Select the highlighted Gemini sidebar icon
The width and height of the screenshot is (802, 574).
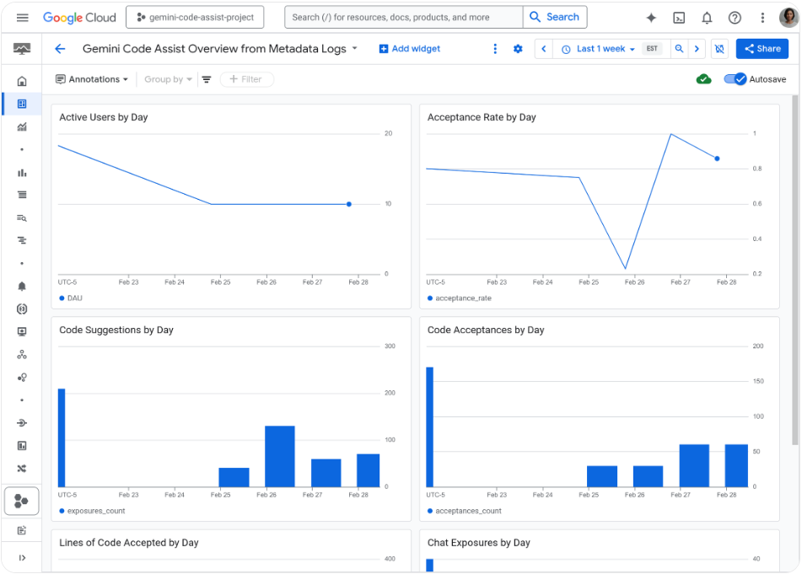point(21,501)
